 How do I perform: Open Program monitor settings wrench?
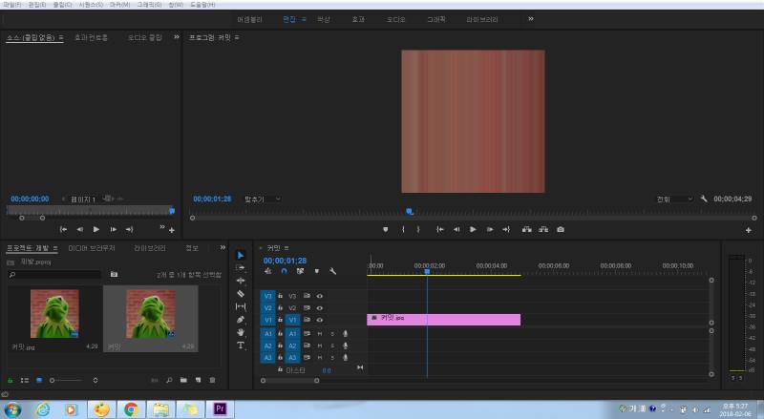(704, 199)
